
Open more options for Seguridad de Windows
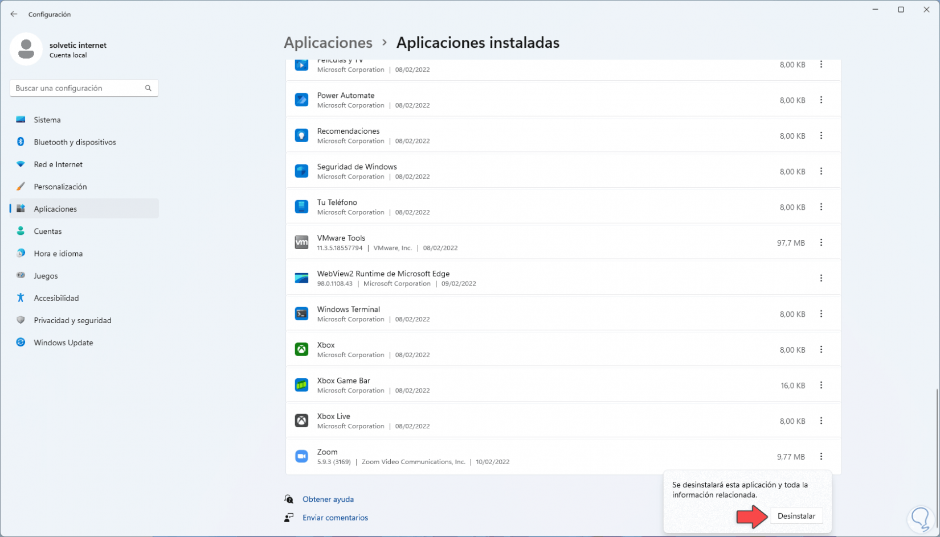(x=821, y=171)
